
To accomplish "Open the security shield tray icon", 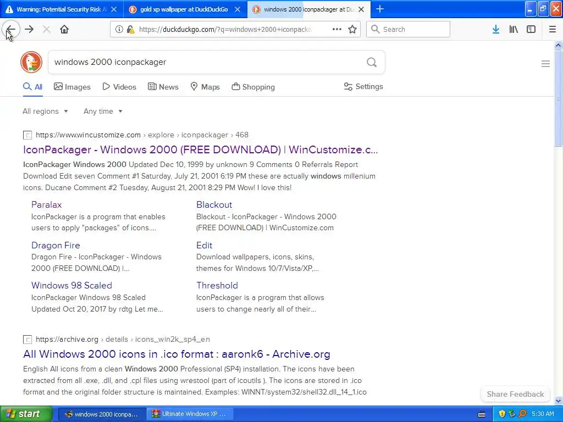I will [x=502, y=414].
